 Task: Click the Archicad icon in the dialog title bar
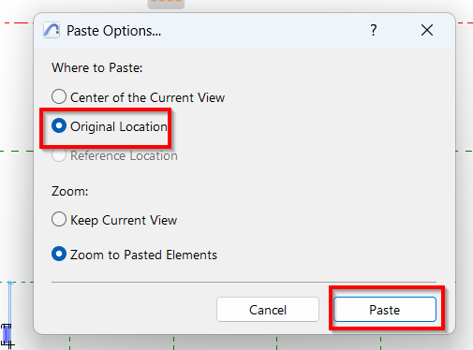tap(52, 30)
